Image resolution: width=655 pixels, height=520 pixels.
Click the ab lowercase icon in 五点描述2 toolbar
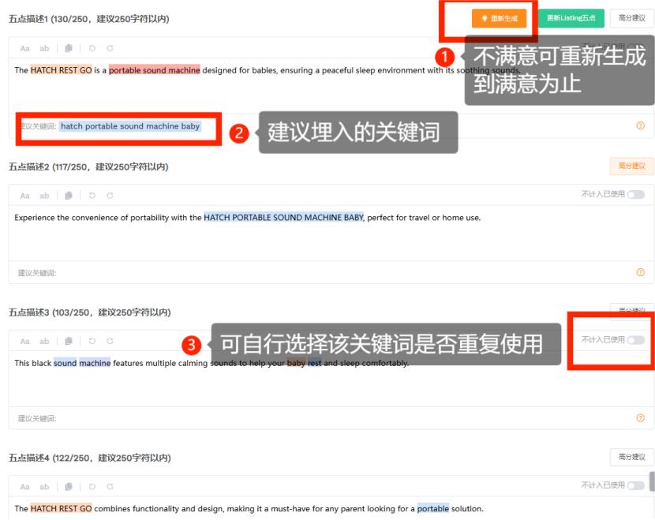44,196
